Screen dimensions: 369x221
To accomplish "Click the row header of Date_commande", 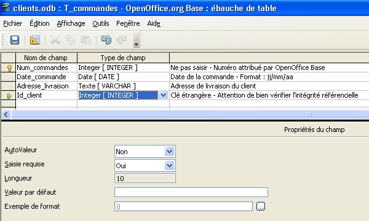I will pyautogui.click(x=9, y=77).
